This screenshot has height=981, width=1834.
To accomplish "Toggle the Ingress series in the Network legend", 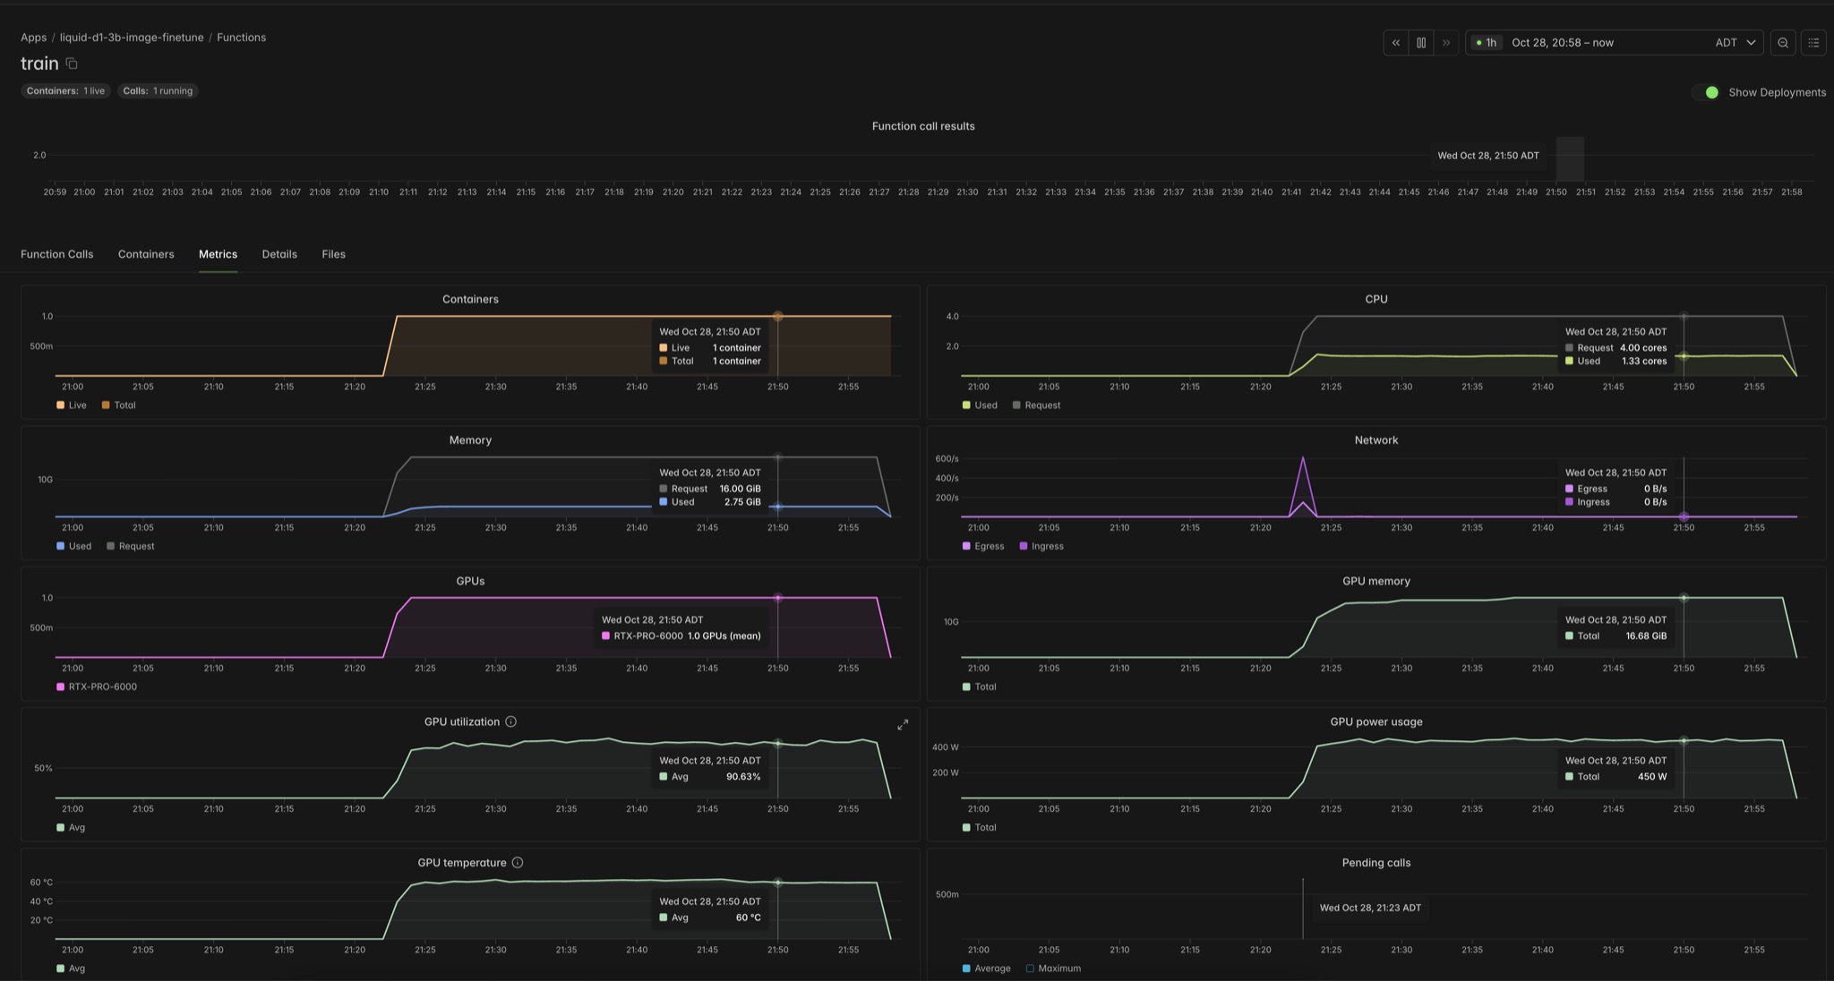I will pos(1041,546).
